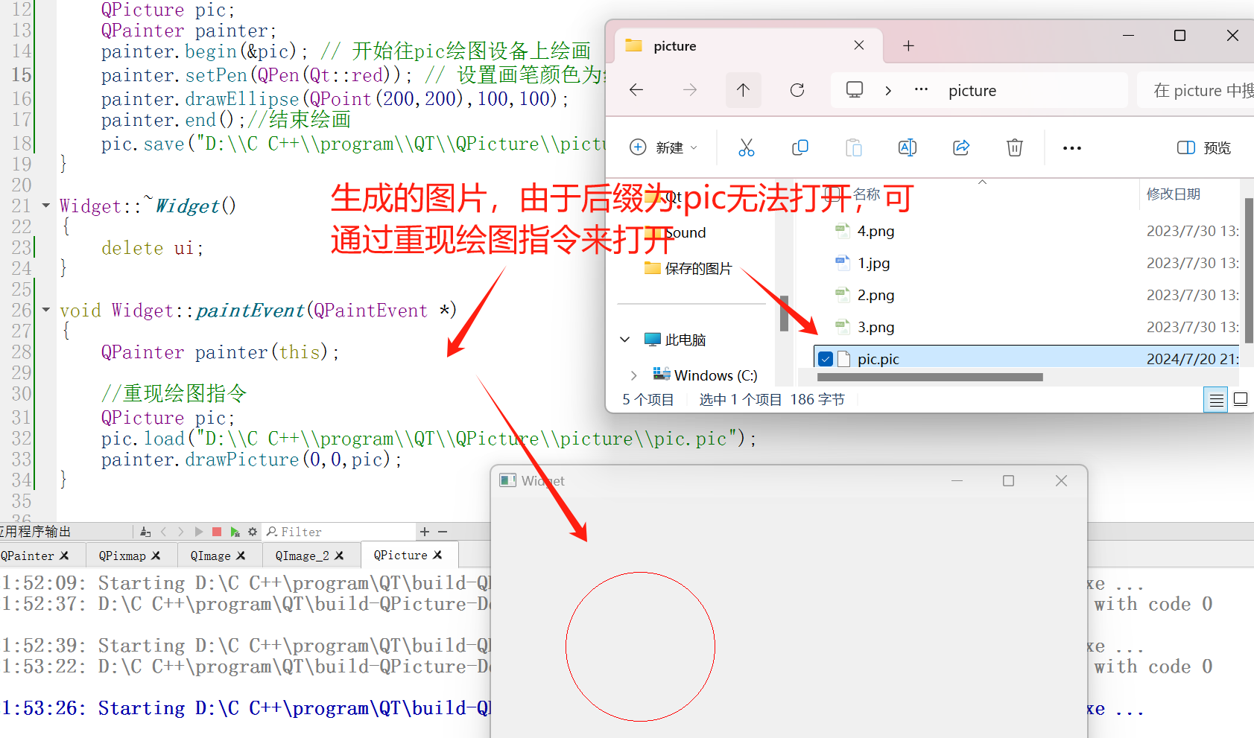Select the file 1.jpg
The height and width of the screenshot is (738, 1254).
click(873, 263)
